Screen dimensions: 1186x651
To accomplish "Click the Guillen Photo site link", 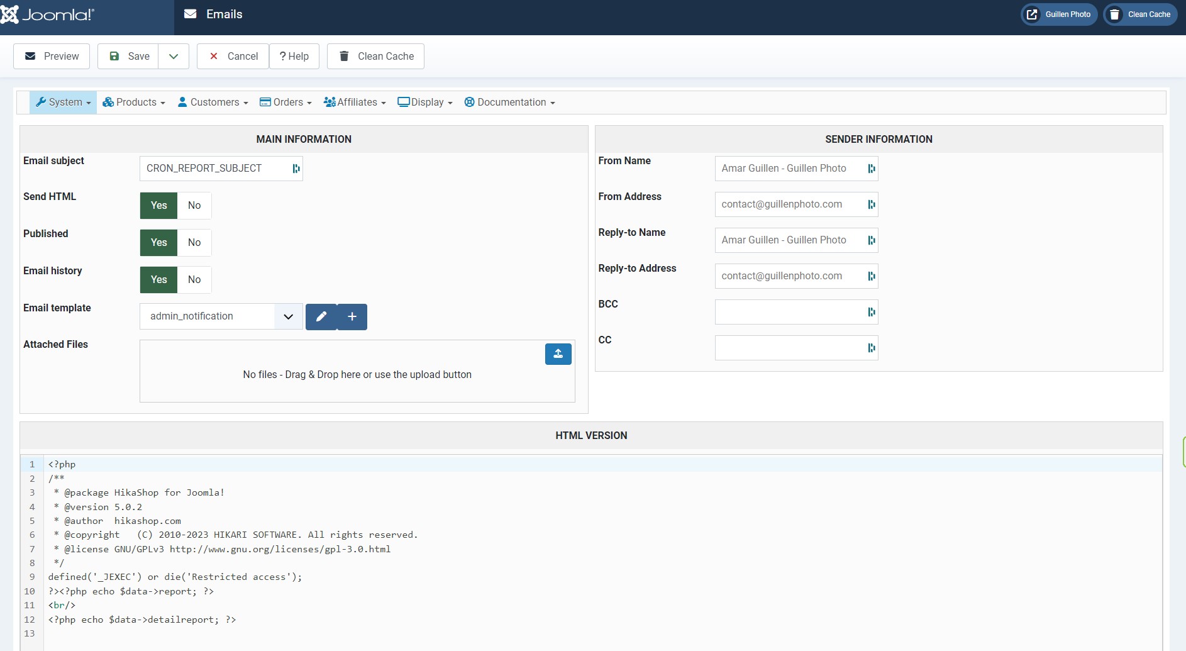I will click(x=1059, y=14).
